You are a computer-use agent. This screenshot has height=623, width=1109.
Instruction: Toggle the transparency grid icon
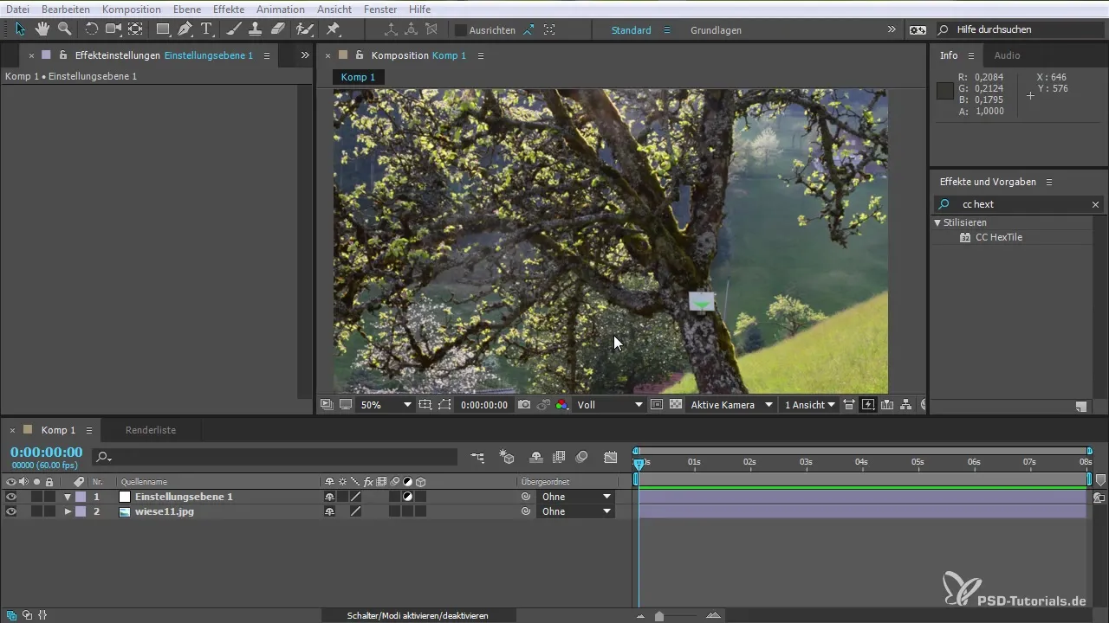676,404
